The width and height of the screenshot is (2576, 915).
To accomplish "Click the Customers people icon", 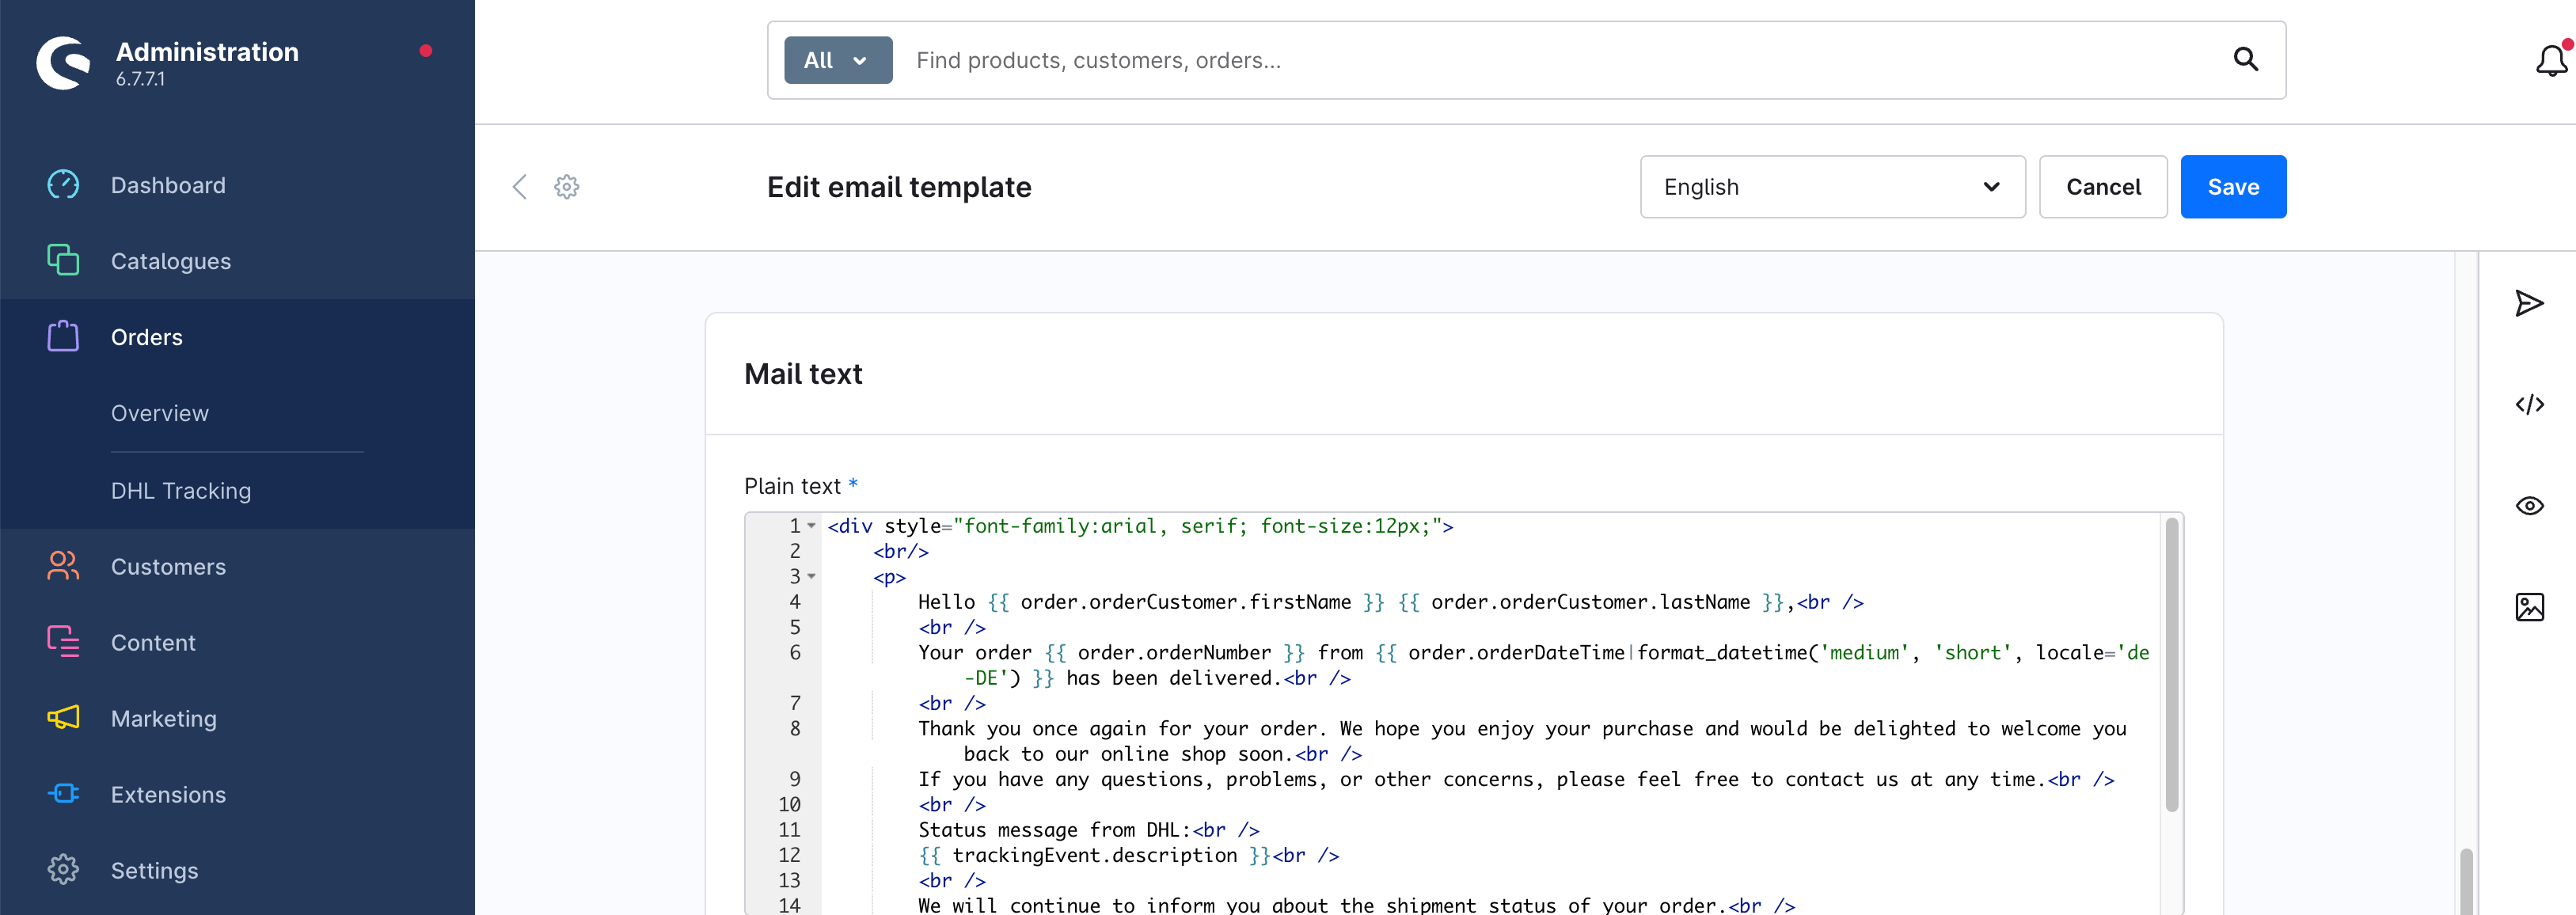I will click(x=63, y=566).
